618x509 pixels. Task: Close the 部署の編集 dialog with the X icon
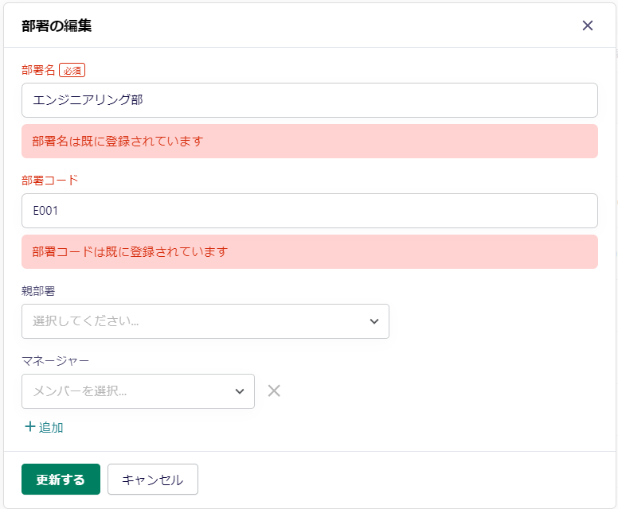(588, 25)
